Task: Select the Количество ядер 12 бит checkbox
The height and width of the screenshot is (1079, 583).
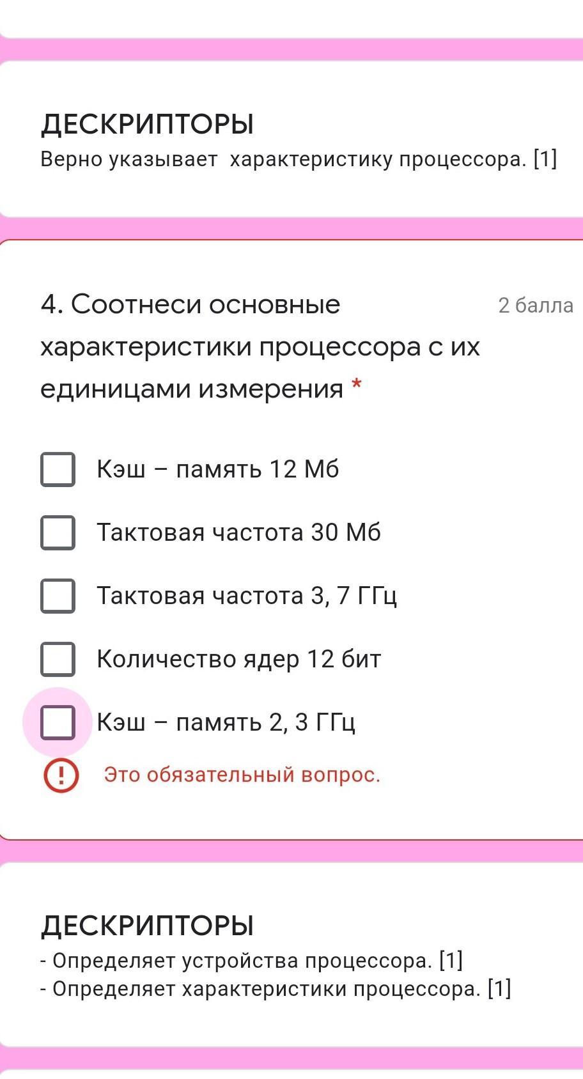Action: pyautogui.click(x=58, y=659)
